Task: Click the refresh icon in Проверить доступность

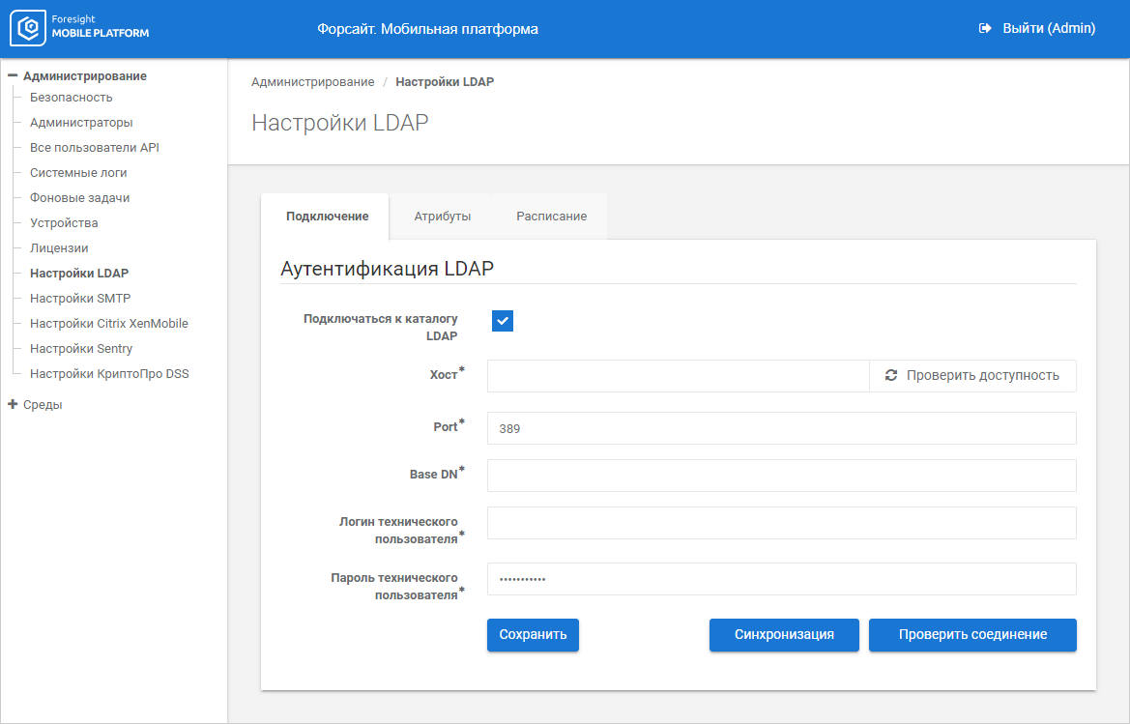Action: (891, 375)
